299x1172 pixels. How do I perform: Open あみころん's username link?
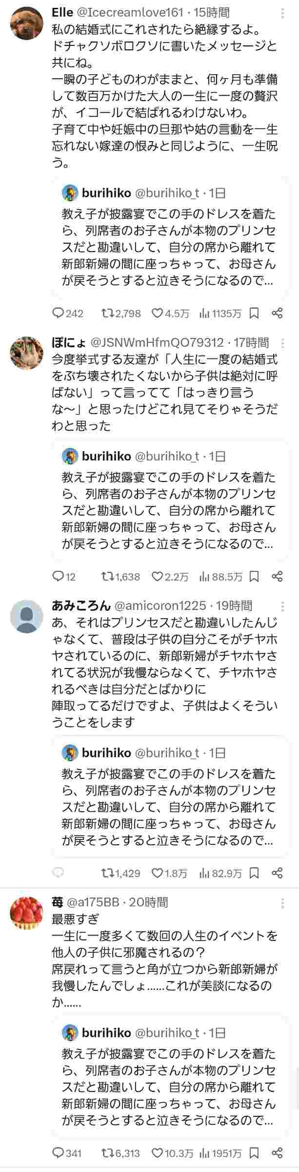pyautogui.click(x=81, y=606)
